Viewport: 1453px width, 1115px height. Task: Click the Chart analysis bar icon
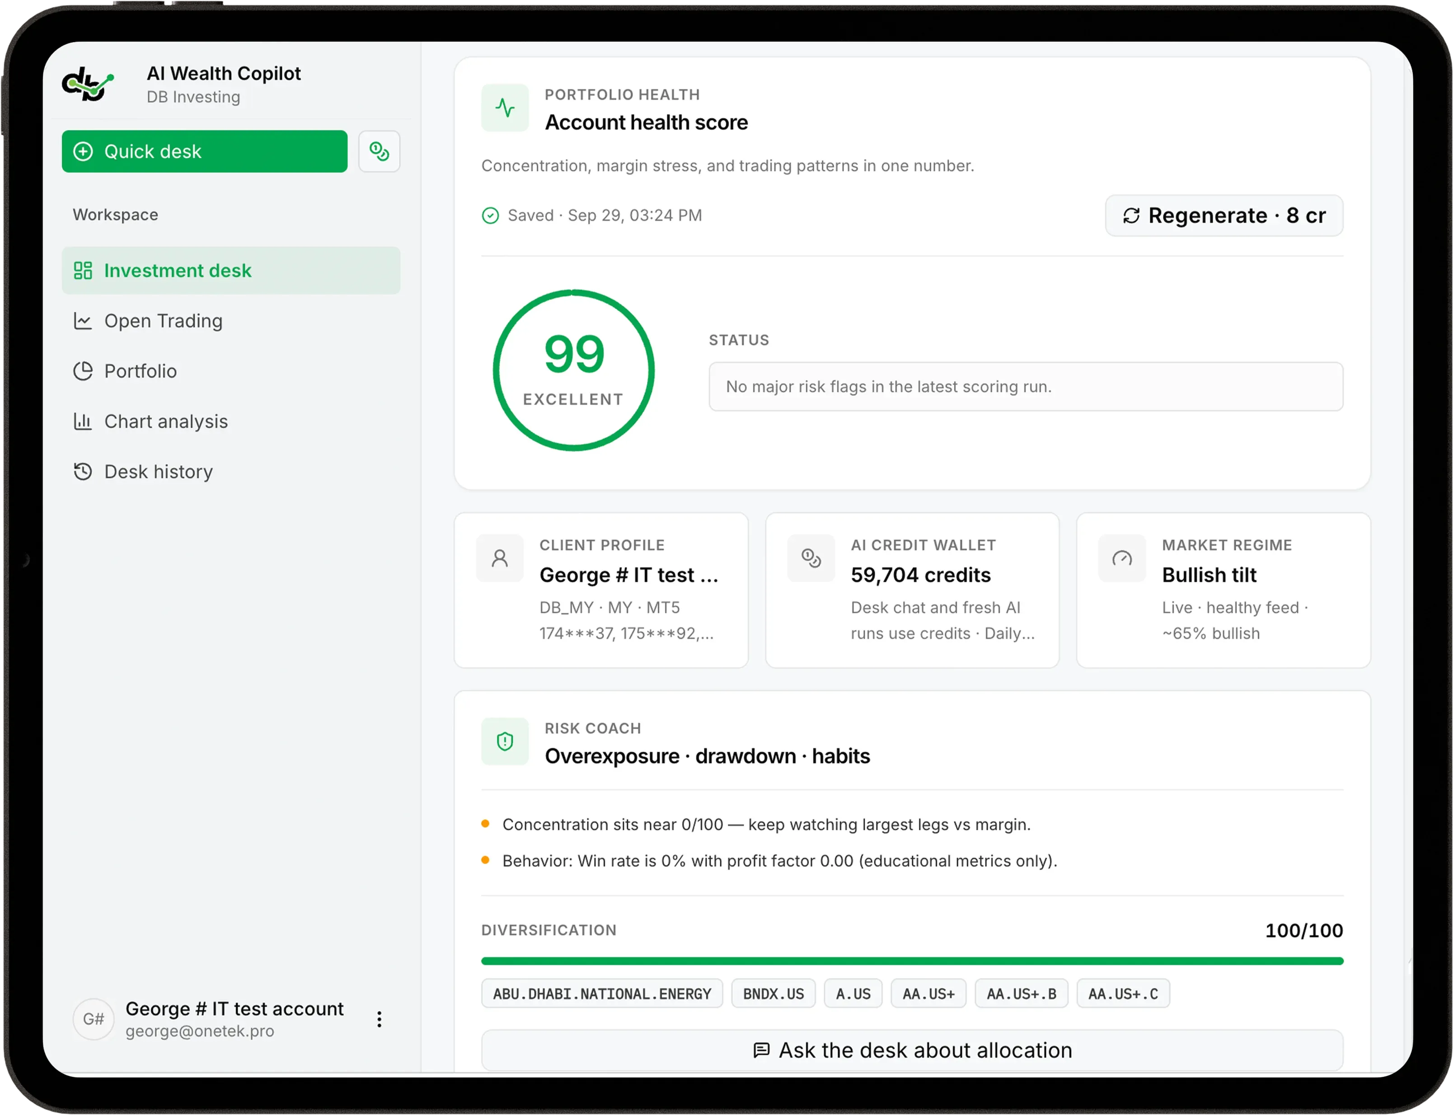pyautogui.click(x=83, y=422)
